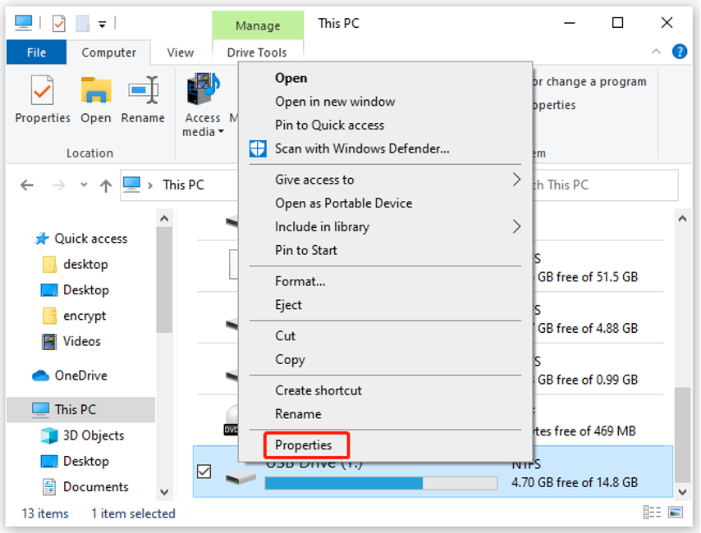Choose Eject from the context menu
The height and width of the screenshot is (533, 701).
289,305
